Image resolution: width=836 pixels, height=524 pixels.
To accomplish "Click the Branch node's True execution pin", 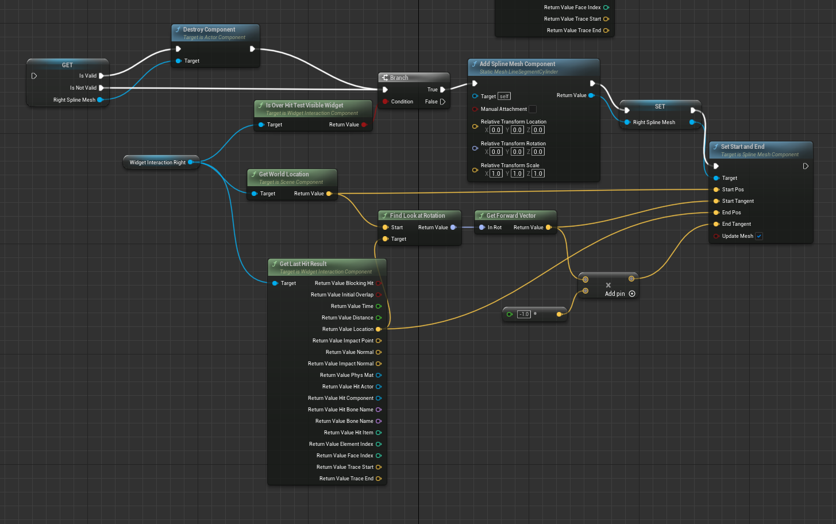I will [442, 90].
